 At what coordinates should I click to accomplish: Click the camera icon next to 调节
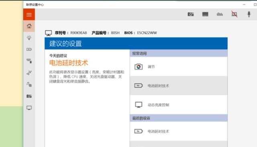[x=139, y=66]
